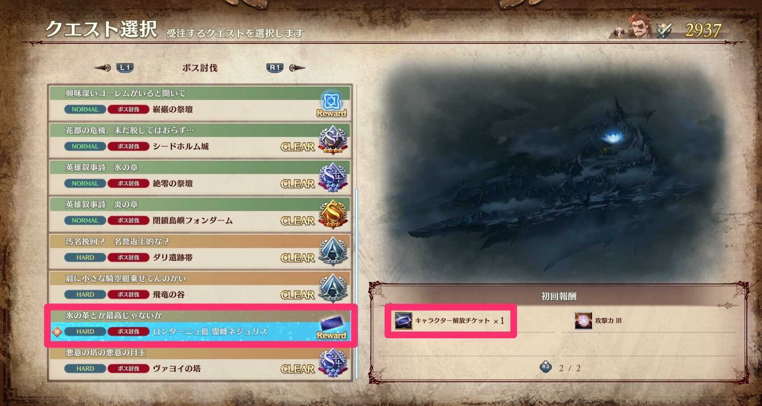The height and width of the screenshot is (406, 762).
Task: Click the gold S rank badge on 閉鎖島嶼フォンダーム
Action: coord(333,214)
